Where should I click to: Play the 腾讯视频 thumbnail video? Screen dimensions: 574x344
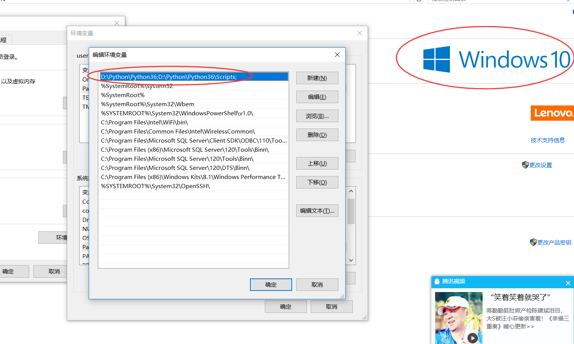point(472,338)
